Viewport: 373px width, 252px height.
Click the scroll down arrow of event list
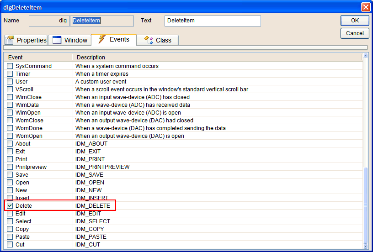click(366, 246)
